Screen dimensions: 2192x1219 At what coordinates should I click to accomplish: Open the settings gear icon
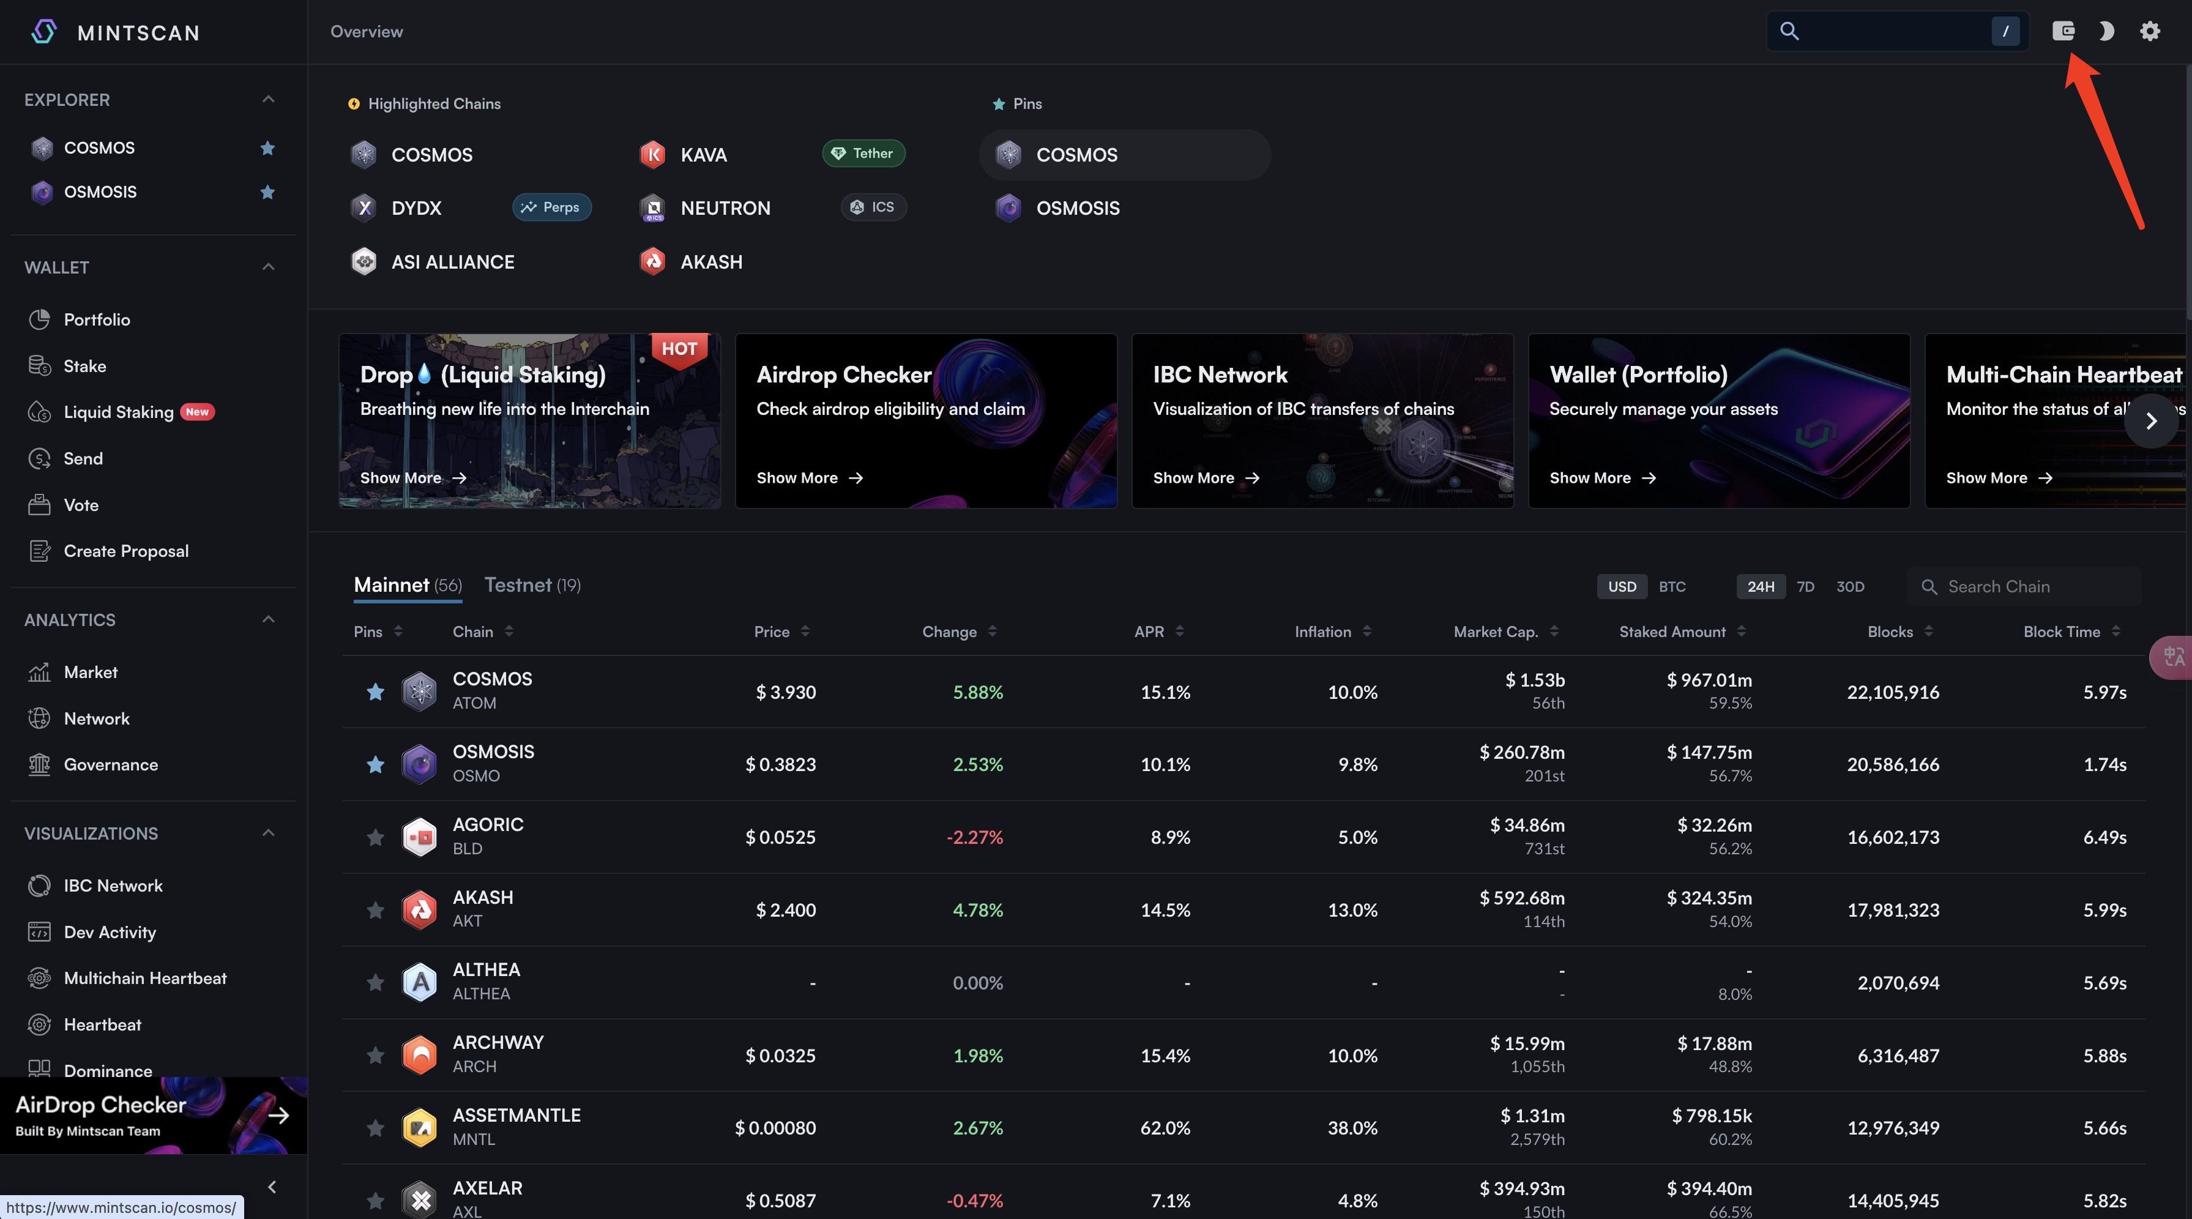pyautogui.click(x=2149, y=31)
